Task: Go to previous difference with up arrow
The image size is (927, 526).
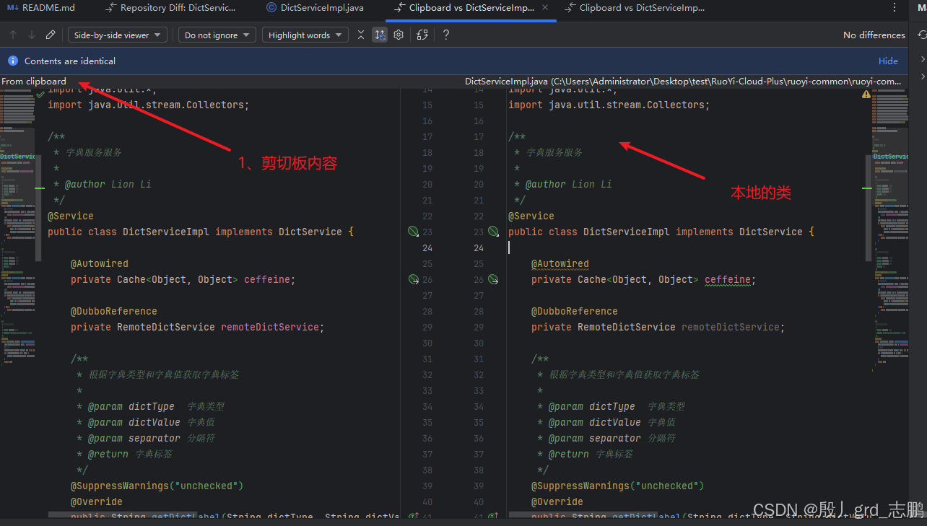Action: tap(13, 35)
